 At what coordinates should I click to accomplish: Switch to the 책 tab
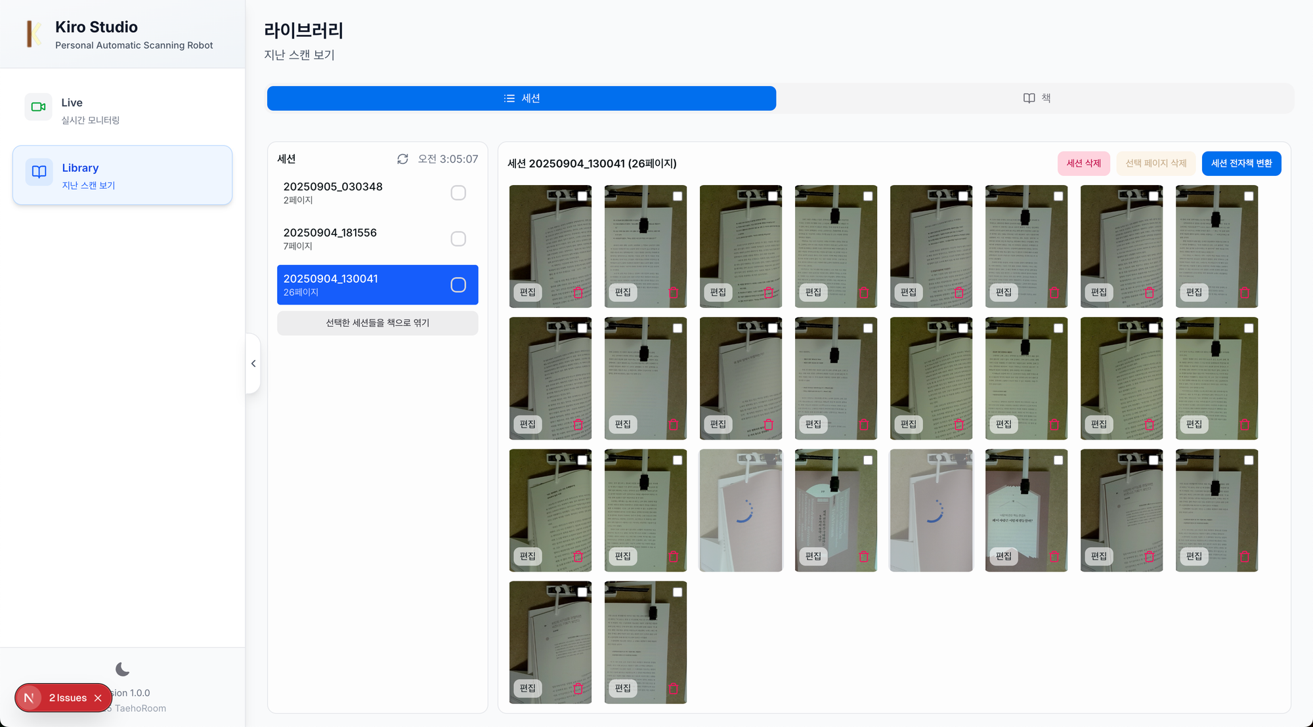(1036, 98)
